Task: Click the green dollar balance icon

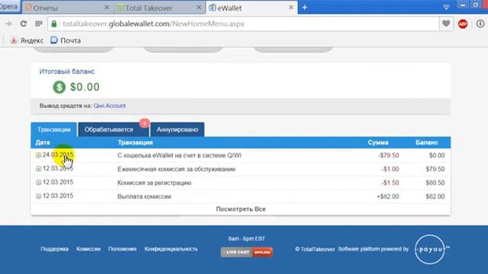Action: [x=59, y=87]
